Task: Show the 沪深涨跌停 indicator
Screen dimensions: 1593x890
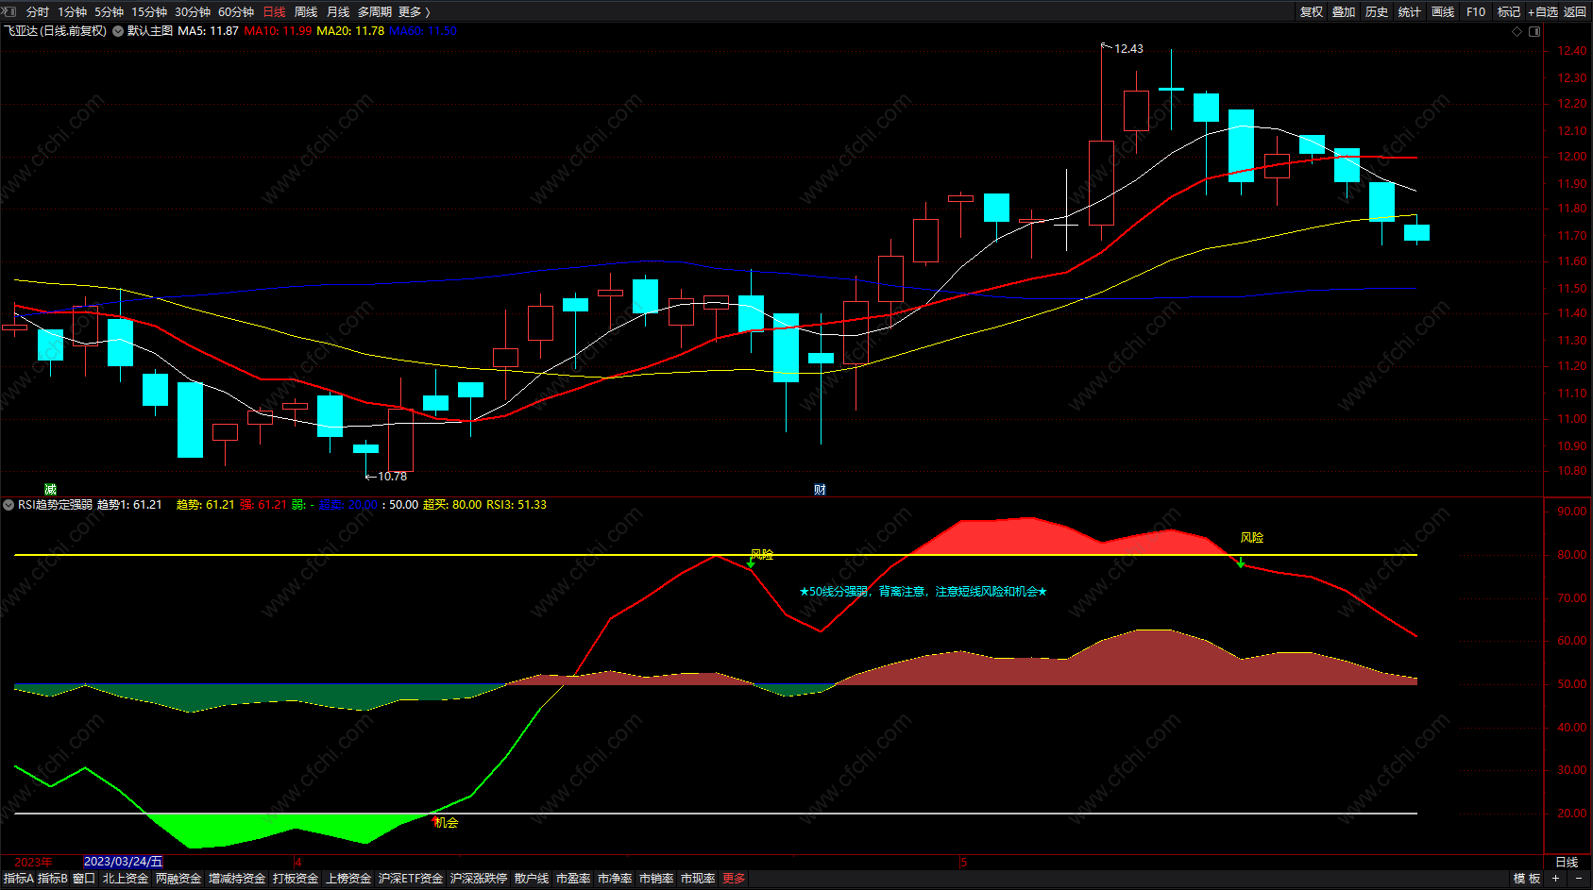Action: point(479,879)
